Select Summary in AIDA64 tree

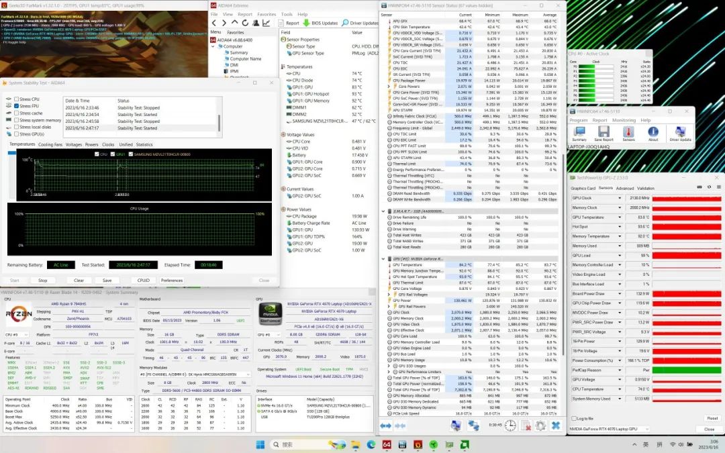[239, 52]
